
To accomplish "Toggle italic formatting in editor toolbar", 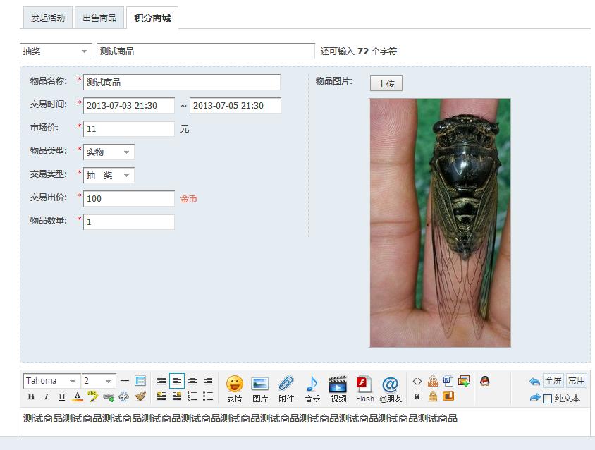I will click(x=47, y=397).
